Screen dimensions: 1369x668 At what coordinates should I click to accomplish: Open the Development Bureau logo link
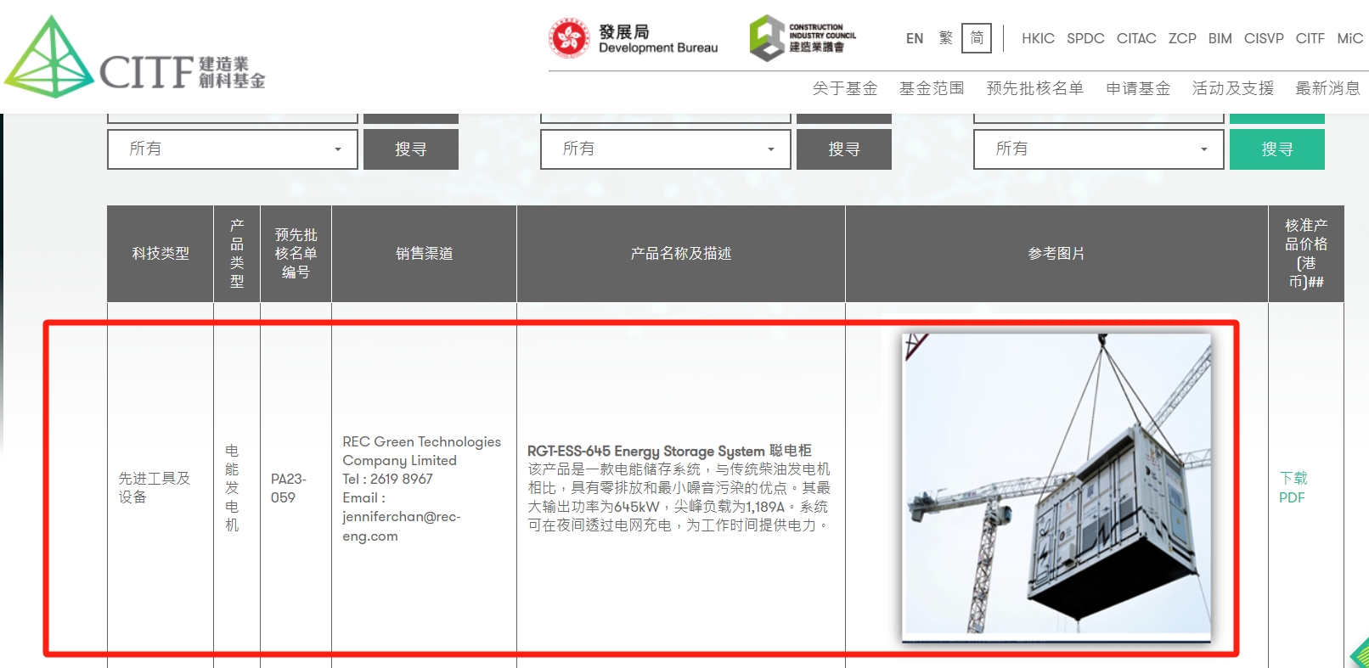634,39
